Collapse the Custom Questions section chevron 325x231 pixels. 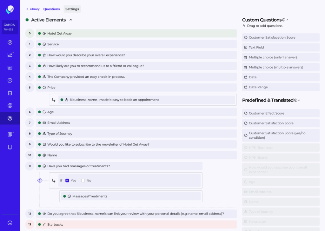tap(288, 20)
